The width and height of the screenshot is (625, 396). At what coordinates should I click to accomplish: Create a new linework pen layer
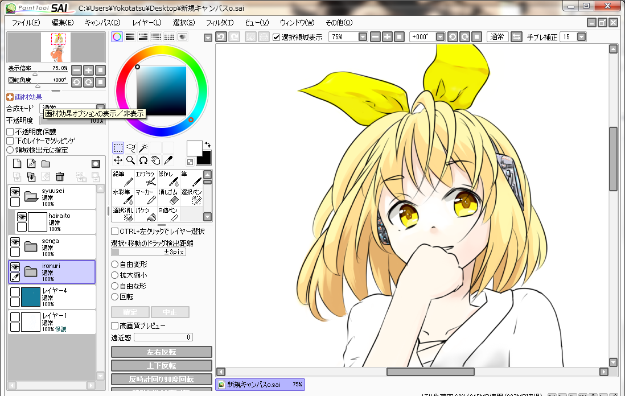31,163
